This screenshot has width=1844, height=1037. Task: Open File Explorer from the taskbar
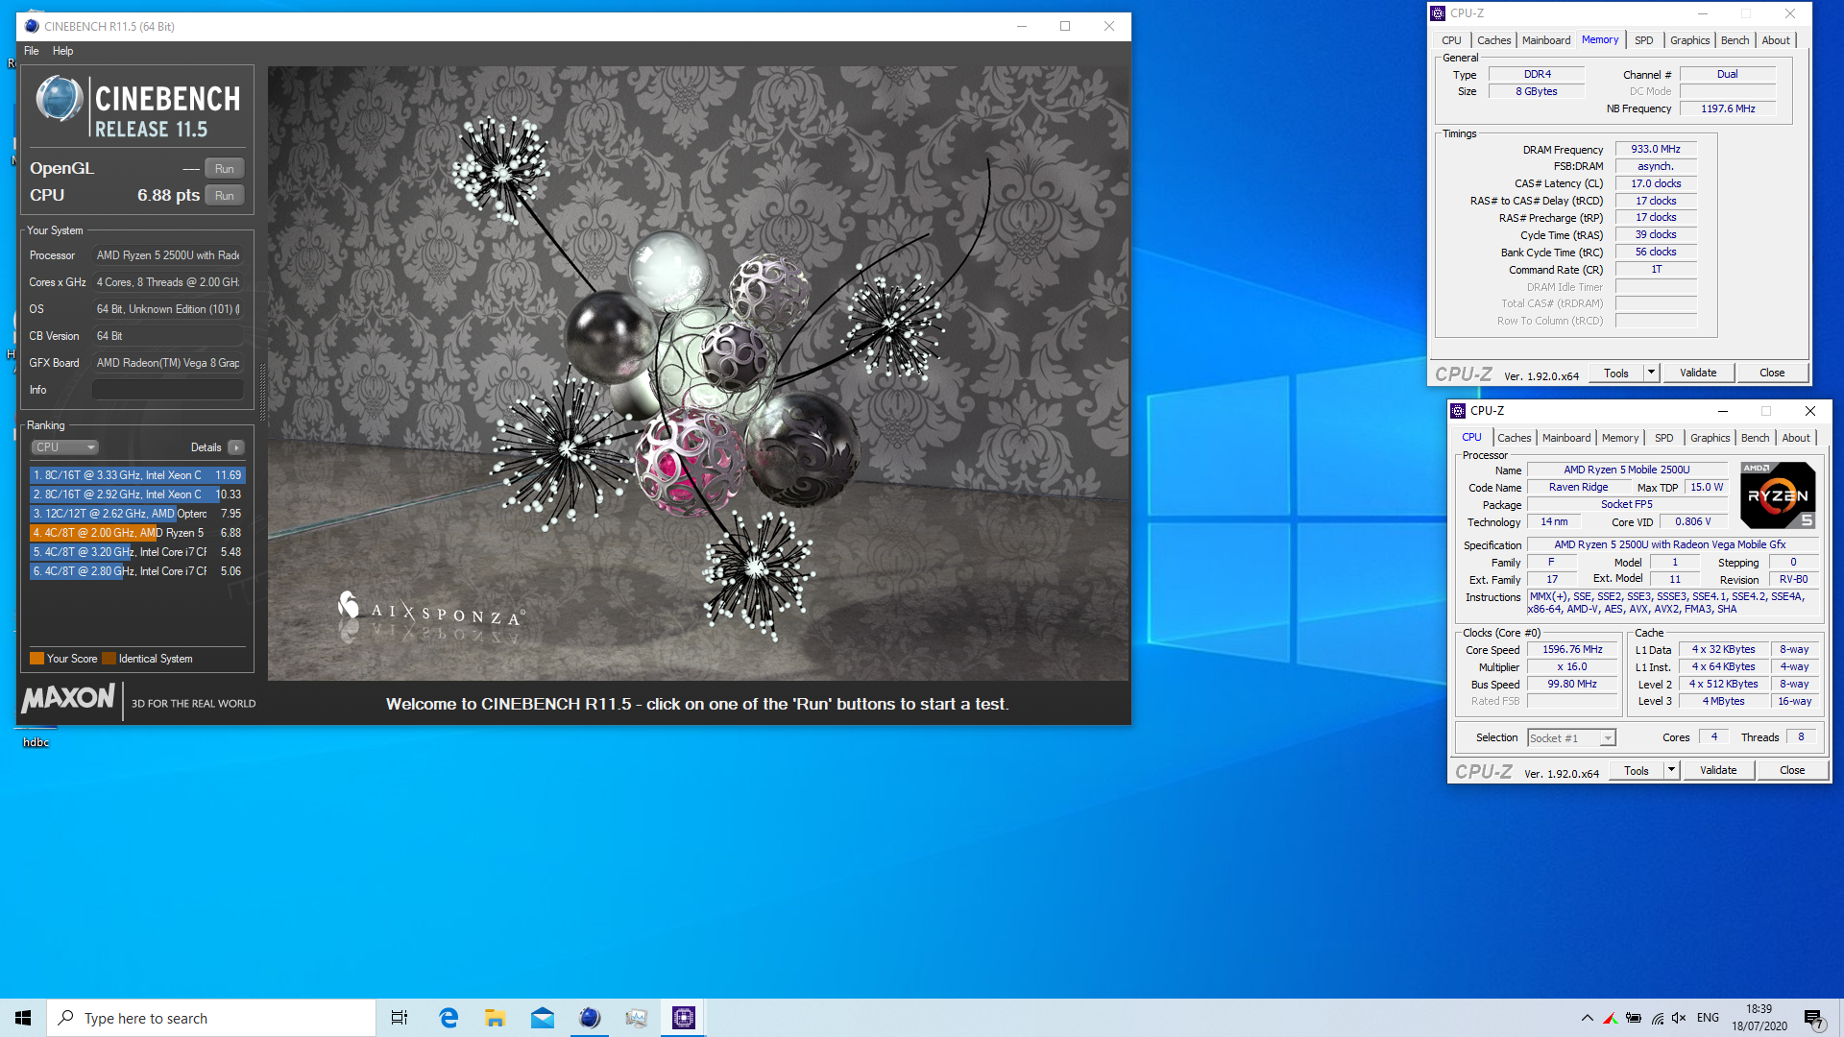495,1018
